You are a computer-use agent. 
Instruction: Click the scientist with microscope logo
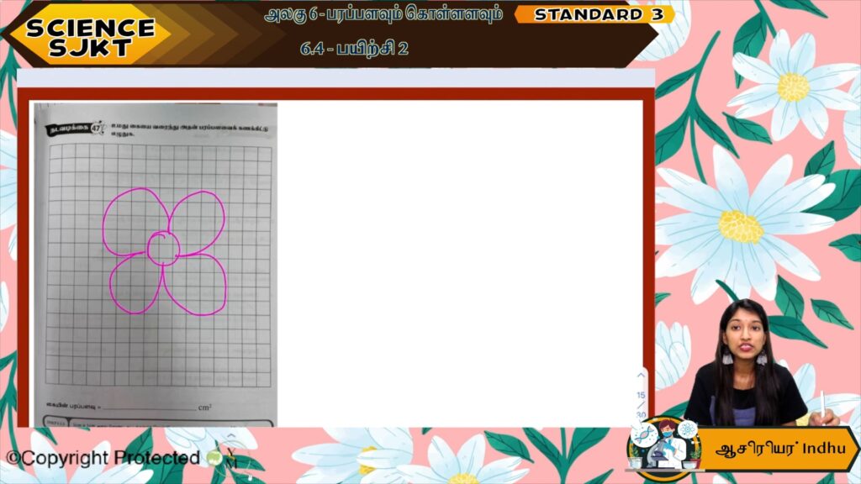click(x=665, y=450)
